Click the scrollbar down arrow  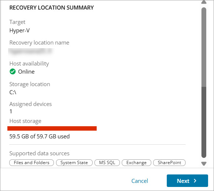pos(204,164)
